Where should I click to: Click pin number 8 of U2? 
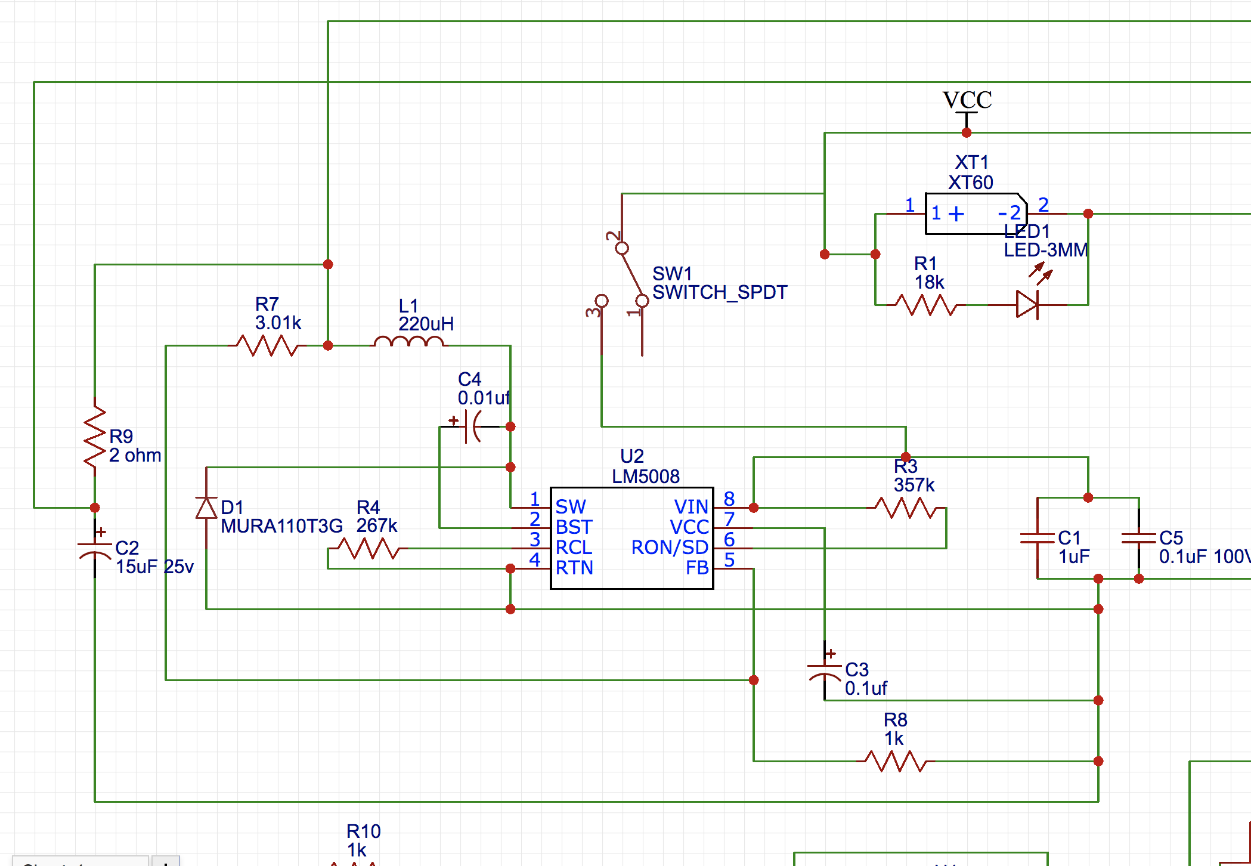click(729, 499)
